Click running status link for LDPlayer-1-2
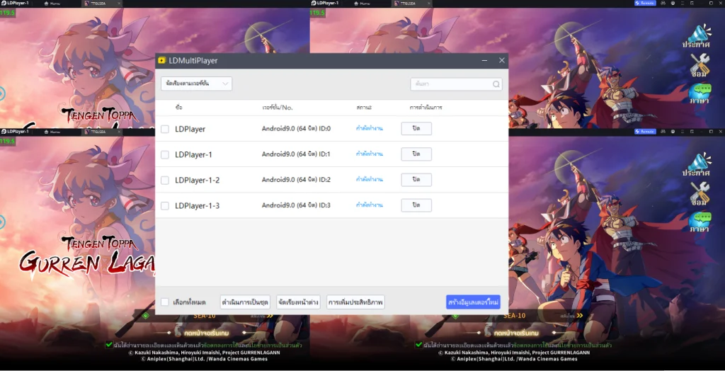 tap(369, 180)
